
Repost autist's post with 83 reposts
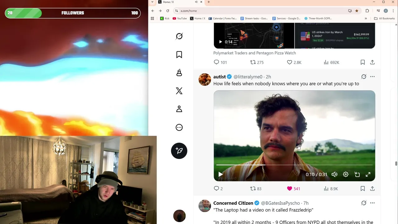point(256,189)
